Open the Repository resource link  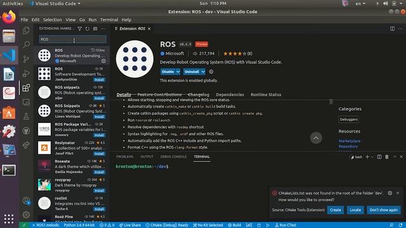pos(348,146)
